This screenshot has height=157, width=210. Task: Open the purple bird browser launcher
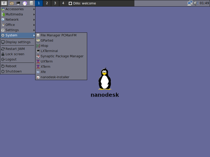pyautogui.click(x=25, y=3)
